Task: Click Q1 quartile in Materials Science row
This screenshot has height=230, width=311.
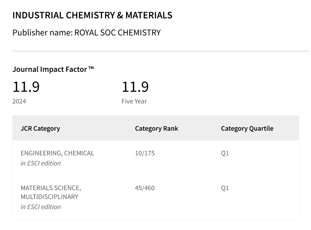Action: [225, 188]
